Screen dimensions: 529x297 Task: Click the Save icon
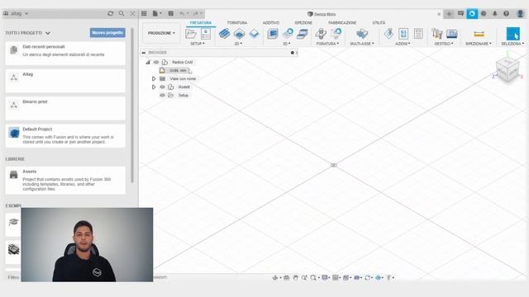click(171, 13)
